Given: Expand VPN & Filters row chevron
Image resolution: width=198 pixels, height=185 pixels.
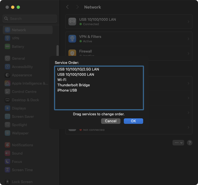Looking at the screenshot, I should [188, 39].
